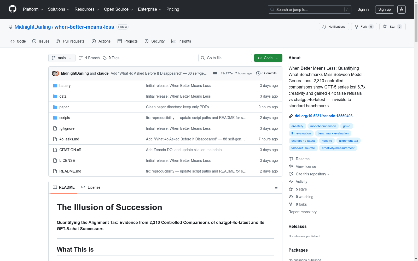
Task: Click the commit history clock icon
Action: point(258,73)
